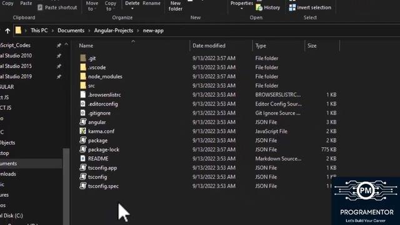The width and height of the screenshot is (400, 225).
Task: Open the .git folder icon
Action: pos(83,58)
